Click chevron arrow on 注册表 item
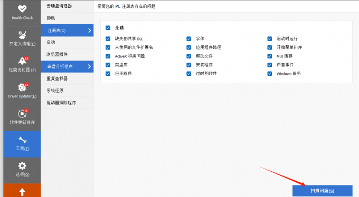Screen dimensions: 359x197 (x=90, y=31)
